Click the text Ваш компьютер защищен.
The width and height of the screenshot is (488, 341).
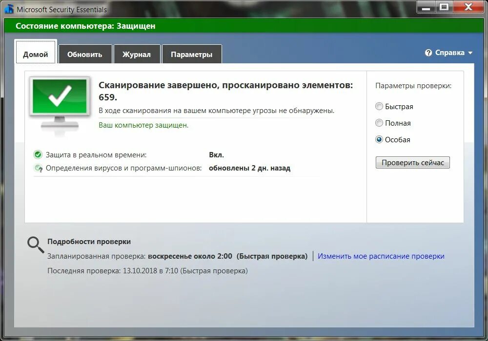click(143, 125)
